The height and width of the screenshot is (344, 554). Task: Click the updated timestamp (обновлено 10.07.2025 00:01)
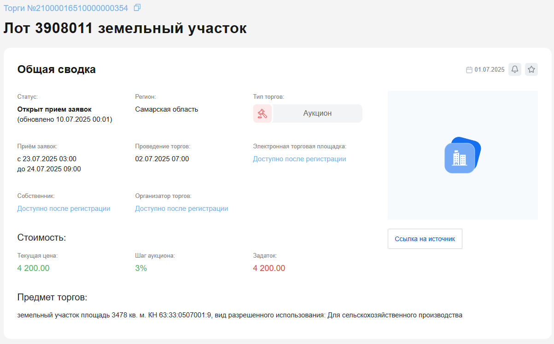(64, 119)
